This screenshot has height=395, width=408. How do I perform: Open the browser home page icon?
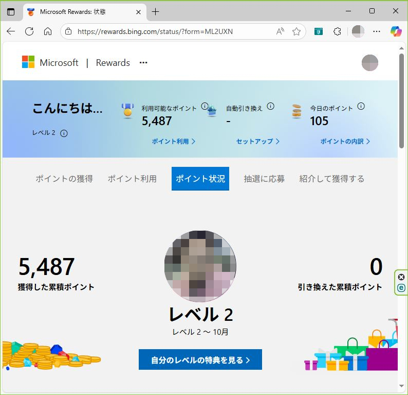pyautogui.click(x=48, y=31)
